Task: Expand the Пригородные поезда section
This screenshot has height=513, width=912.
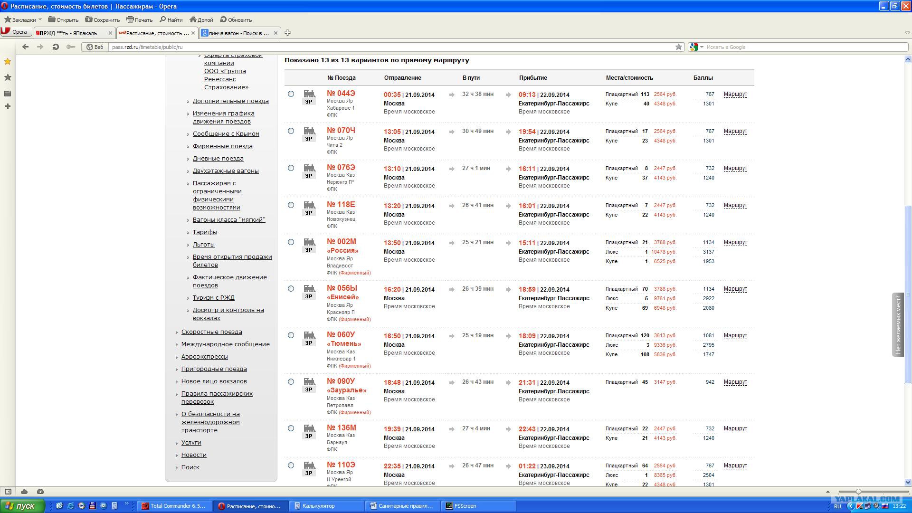Action: [214, 369]
